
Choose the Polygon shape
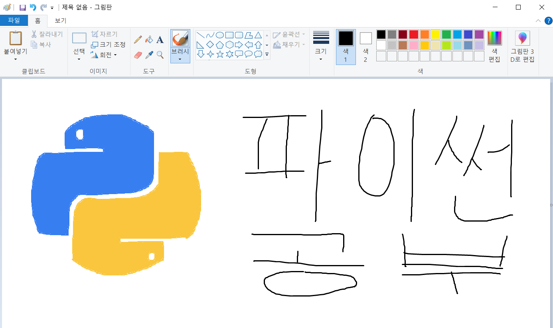click(249, 35)
